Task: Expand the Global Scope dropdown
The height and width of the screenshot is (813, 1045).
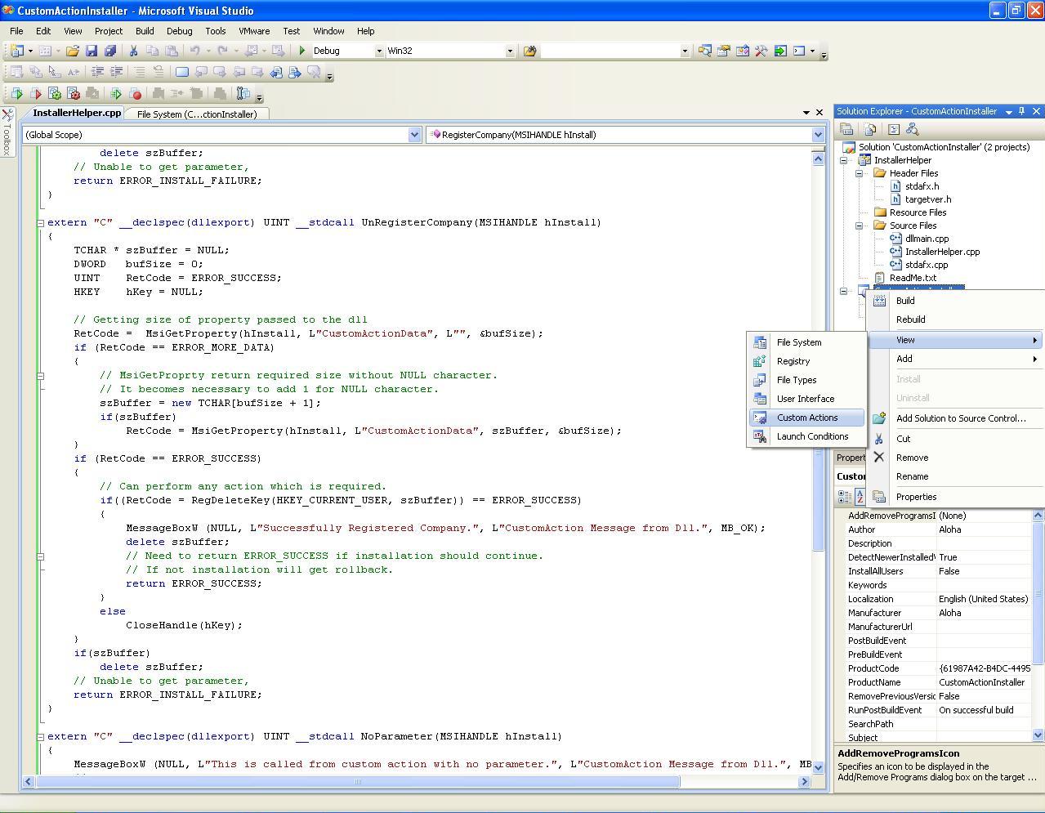Action: coord(413,135)
